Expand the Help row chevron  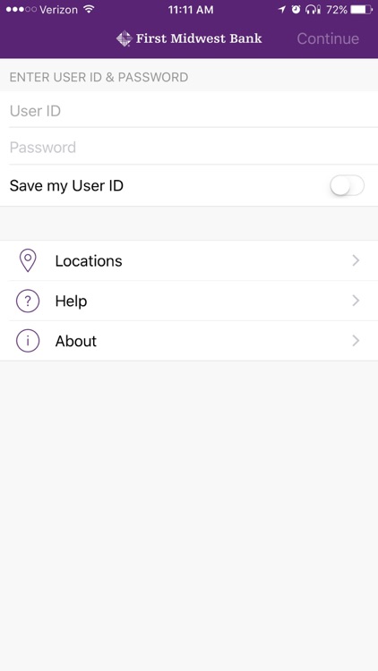(x=356, y=301)
